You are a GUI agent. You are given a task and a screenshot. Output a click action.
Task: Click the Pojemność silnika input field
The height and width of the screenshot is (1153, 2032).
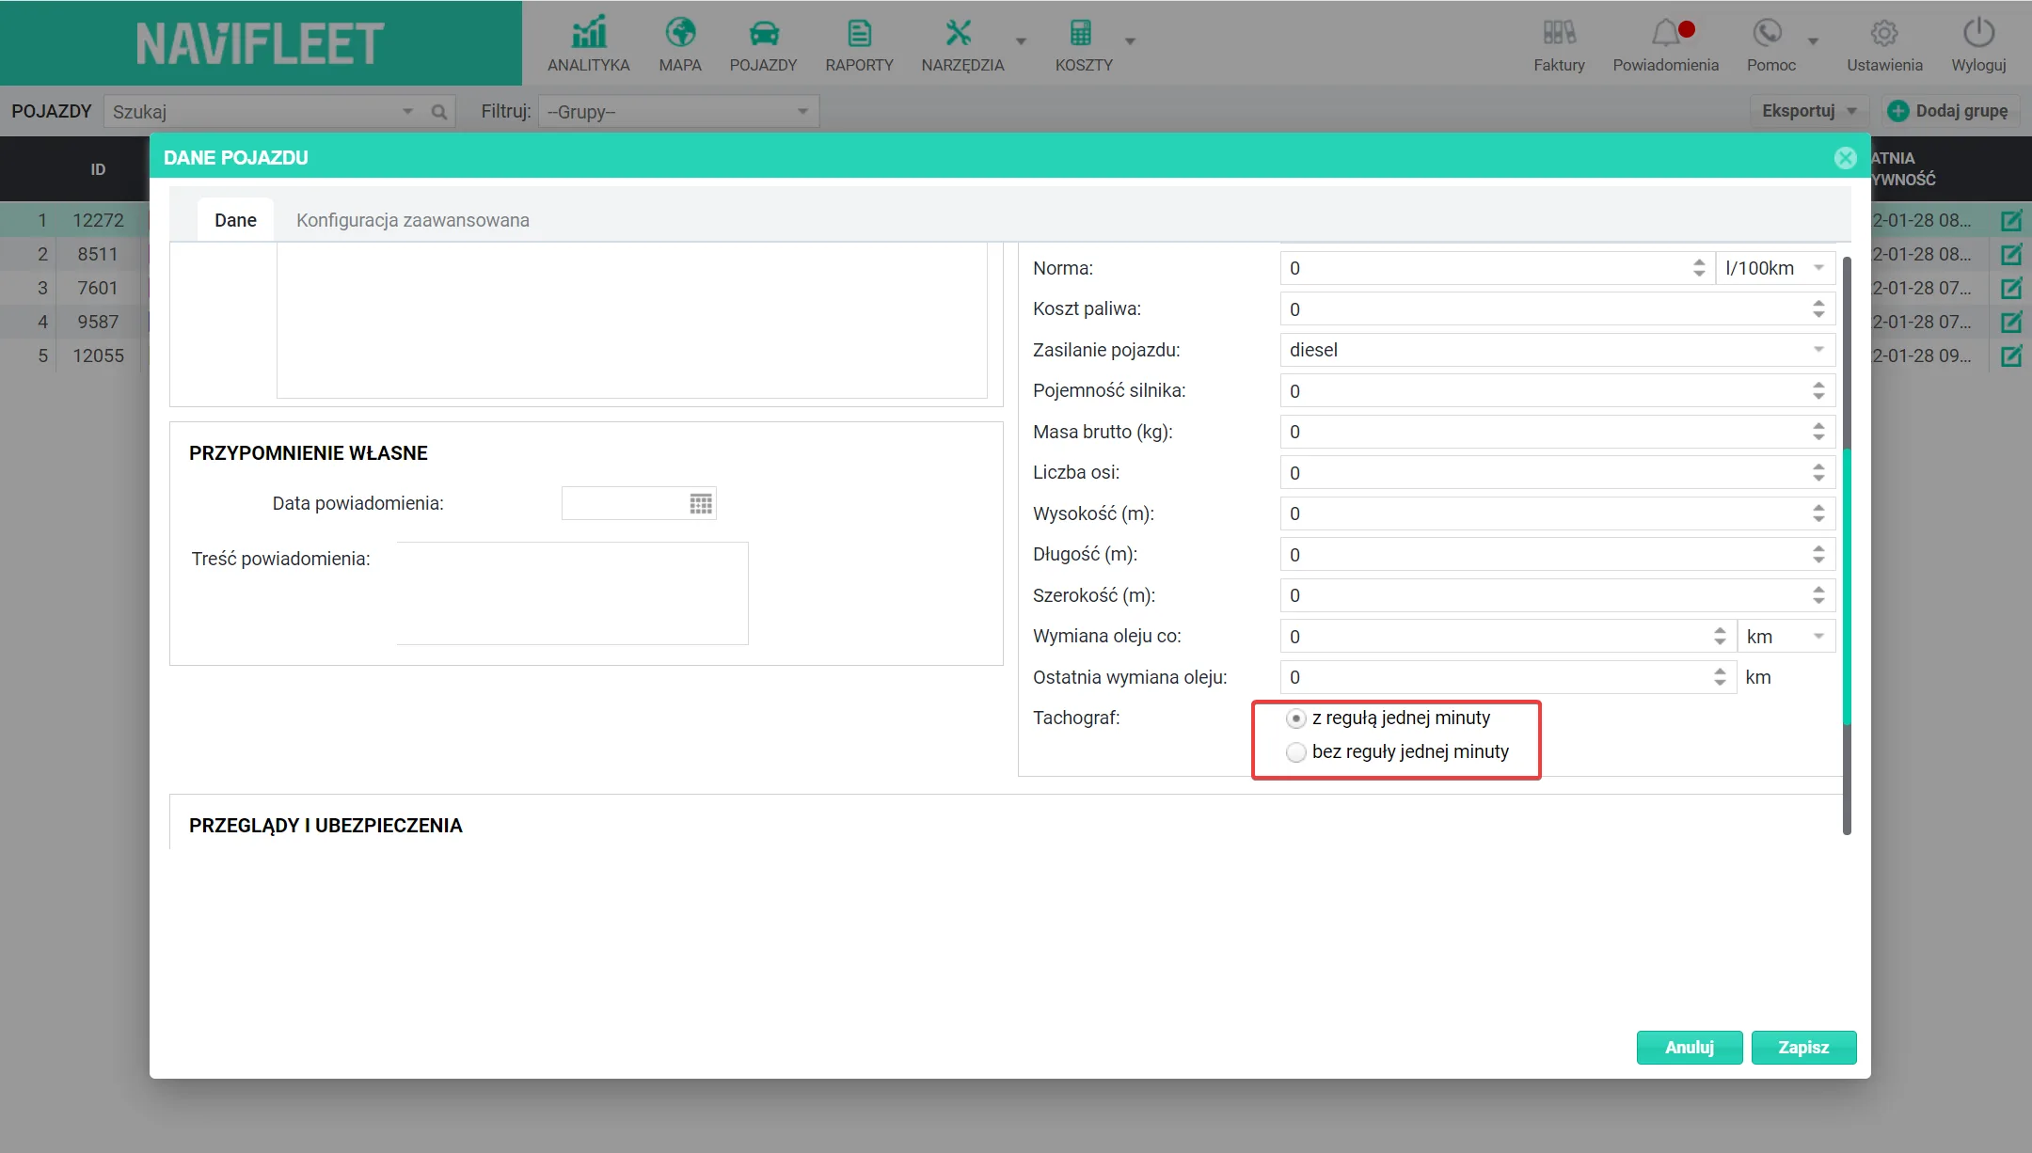1557,391
